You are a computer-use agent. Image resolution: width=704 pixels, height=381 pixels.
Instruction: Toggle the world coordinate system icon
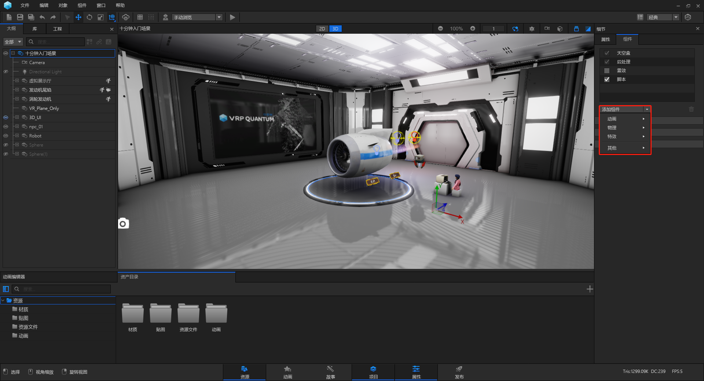click(112, 17)
